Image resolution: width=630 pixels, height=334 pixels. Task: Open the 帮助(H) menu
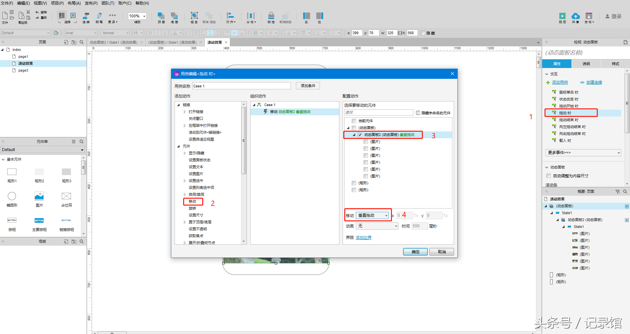142,3
